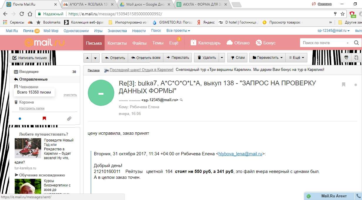The width and height of the screenshot is (362, 200).
Task: Click the очистить link
Action: point(70,95)
